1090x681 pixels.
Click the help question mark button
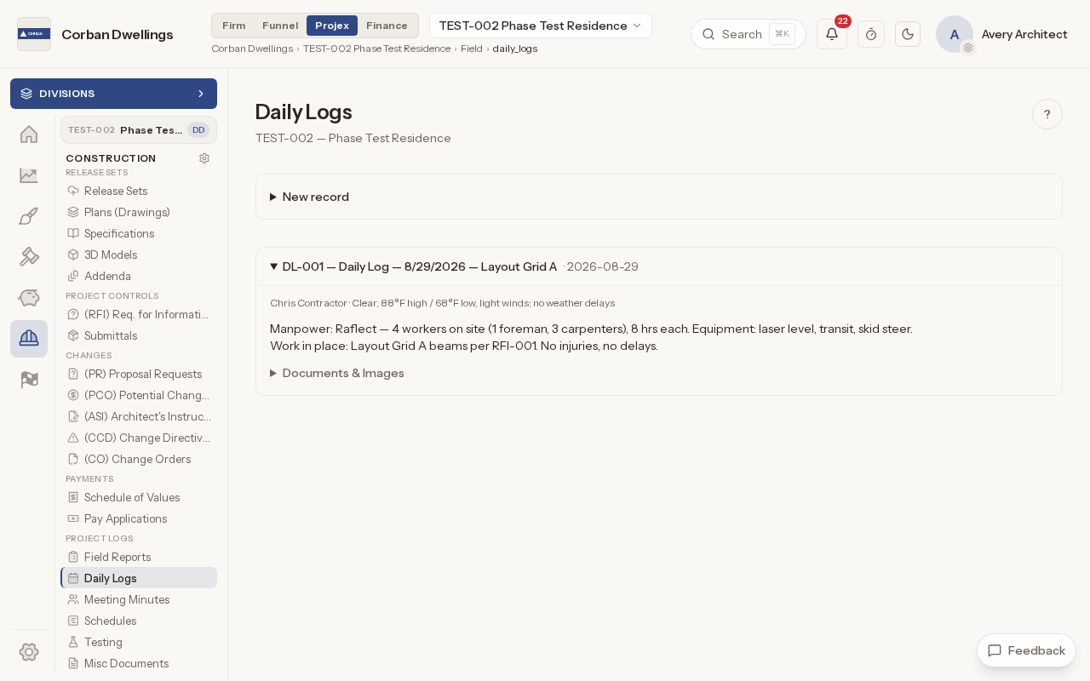tap(1047, 114)
